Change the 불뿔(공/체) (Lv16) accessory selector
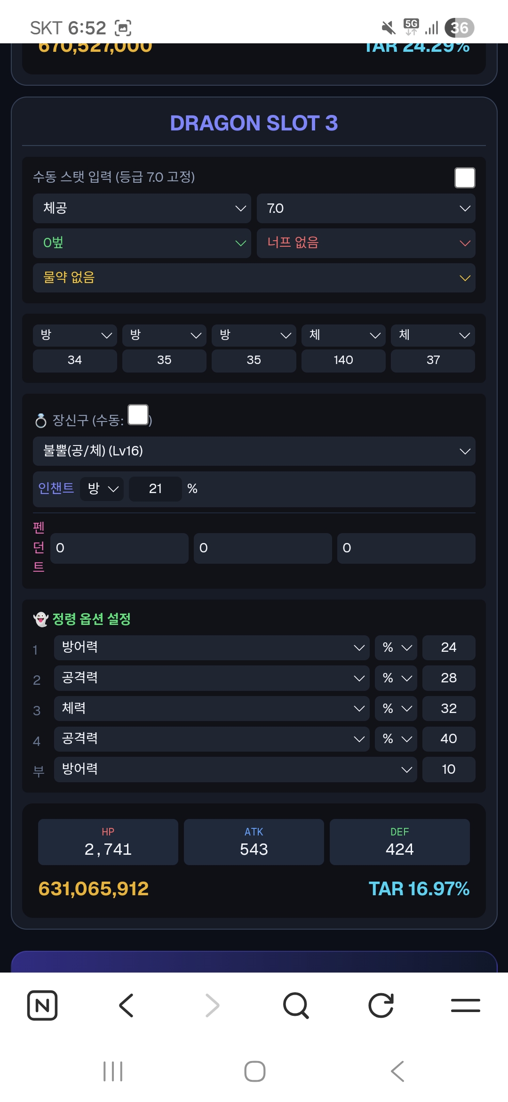Image resolution: width=508 pixels, height=1102 pixels. click(x=254, y=451)
